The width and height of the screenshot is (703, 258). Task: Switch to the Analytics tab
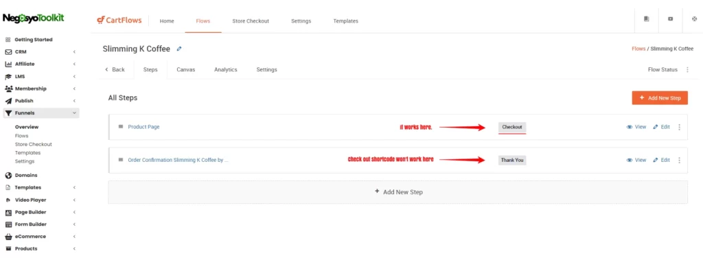point(225,70)
